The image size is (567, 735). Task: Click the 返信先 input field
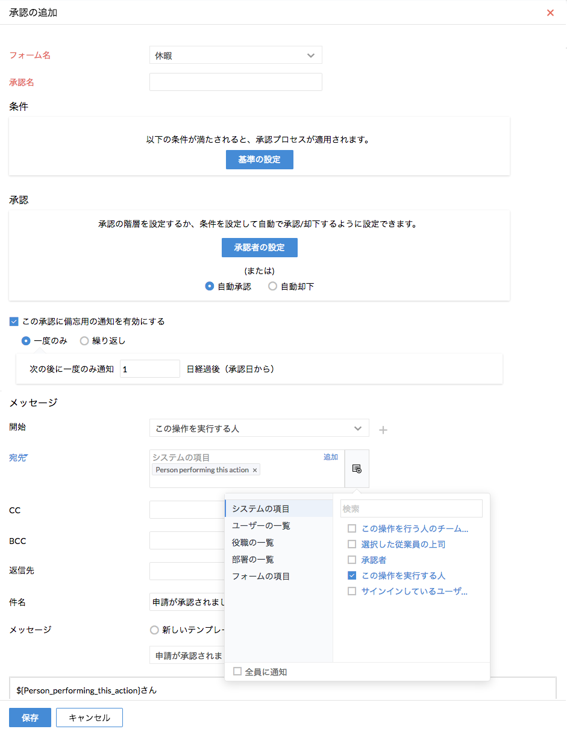[x=187, y=571]
